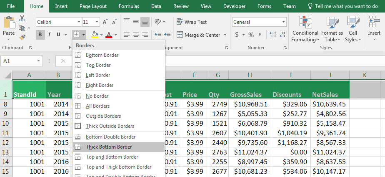
Task: Click the Increase Decimal icon
Action: [x=272, y=35]
